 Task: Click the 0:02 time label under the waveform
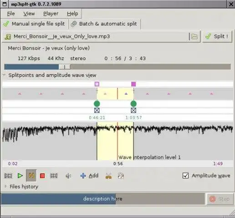pos(13,164)
